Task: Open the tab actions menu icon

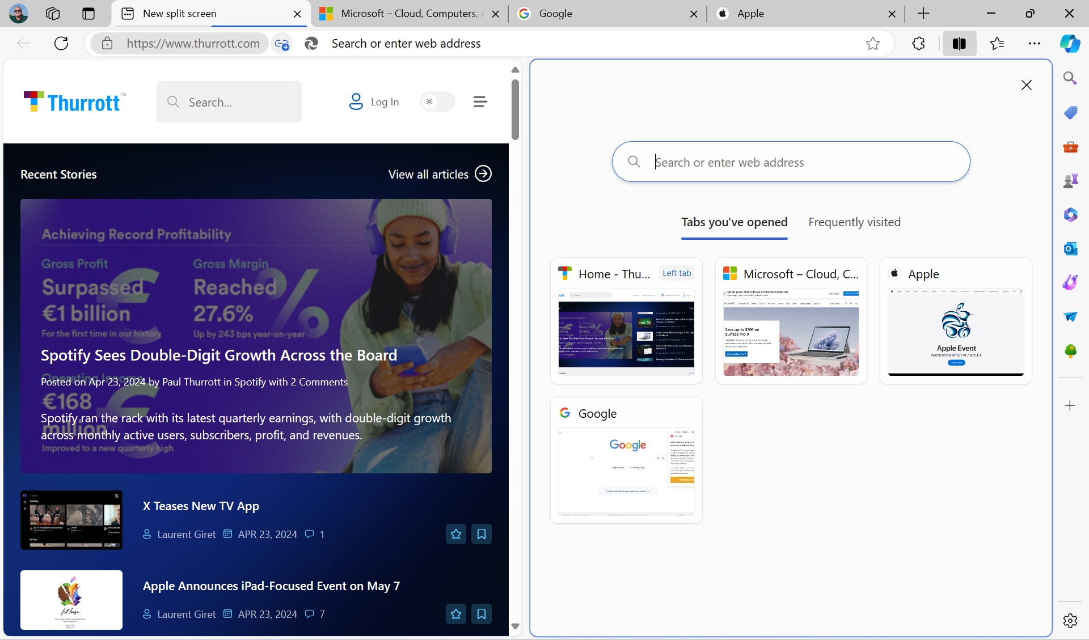Action: 88,14
